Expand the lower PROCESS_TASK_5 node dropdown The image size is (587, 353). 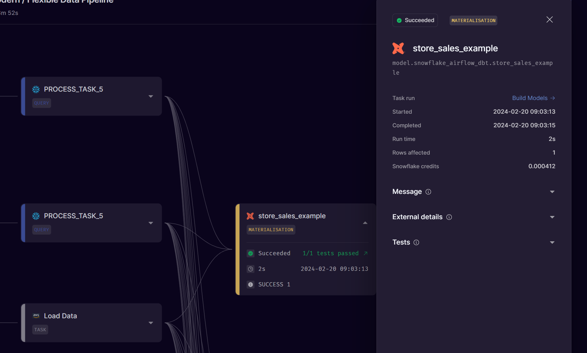(151, 223)
